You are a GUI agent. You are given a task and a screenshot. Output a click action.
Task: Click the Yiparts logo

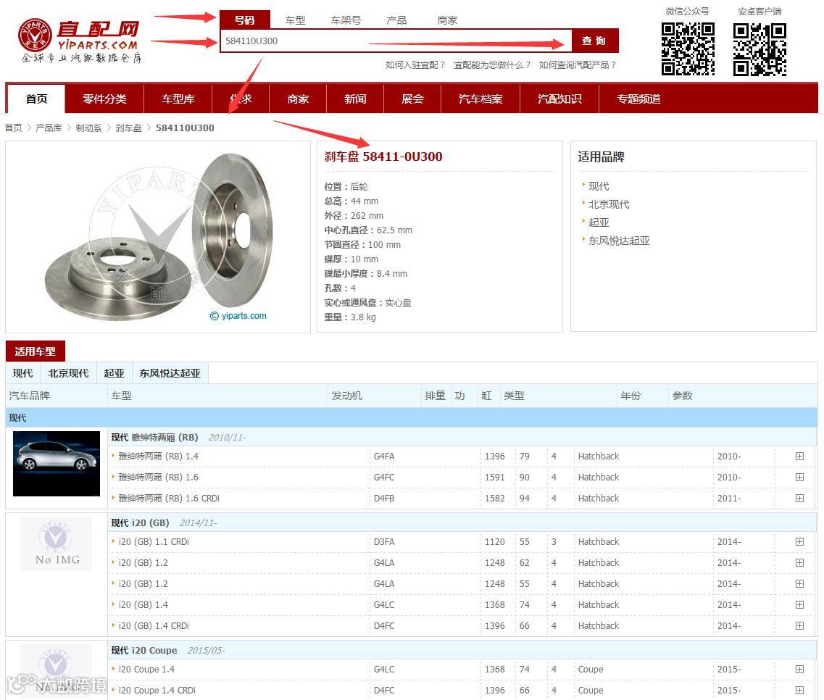(x=80, y=41)
